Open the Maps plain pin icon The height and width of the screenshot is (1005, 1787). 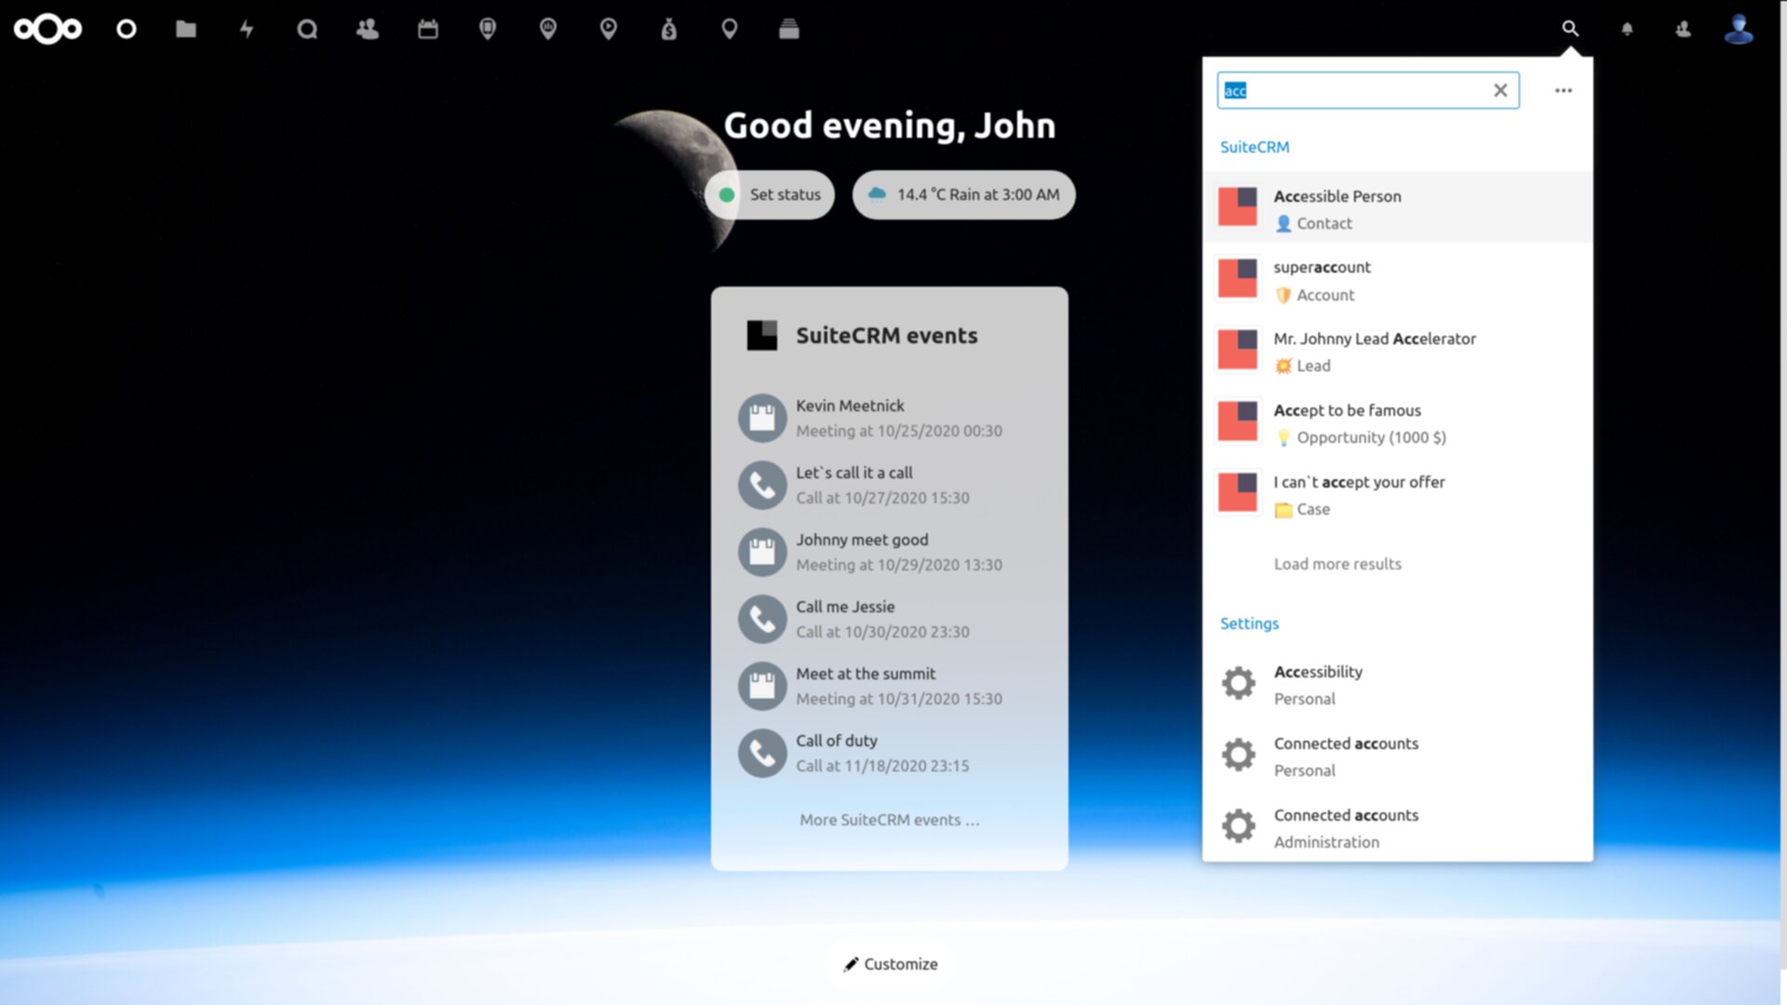click(x=730, y=29)
